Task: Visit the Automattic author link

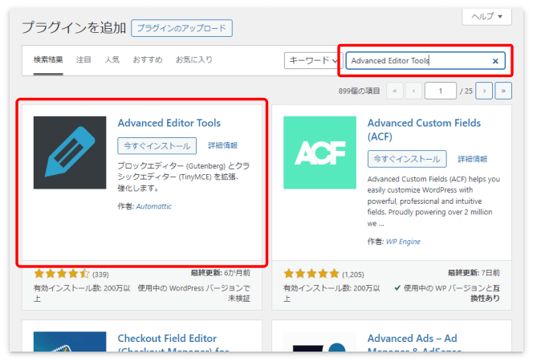Action: tap(153, 206)
